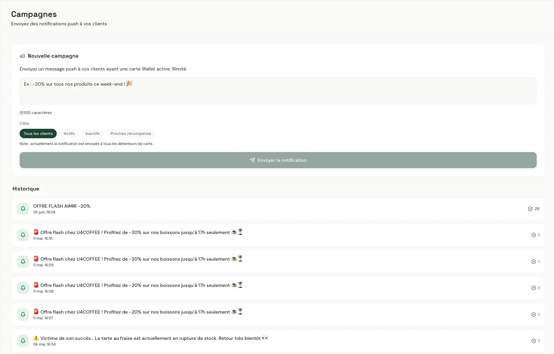
Task: Click bell icon for 11 mai 16:08 campaign
Action: 23,288
